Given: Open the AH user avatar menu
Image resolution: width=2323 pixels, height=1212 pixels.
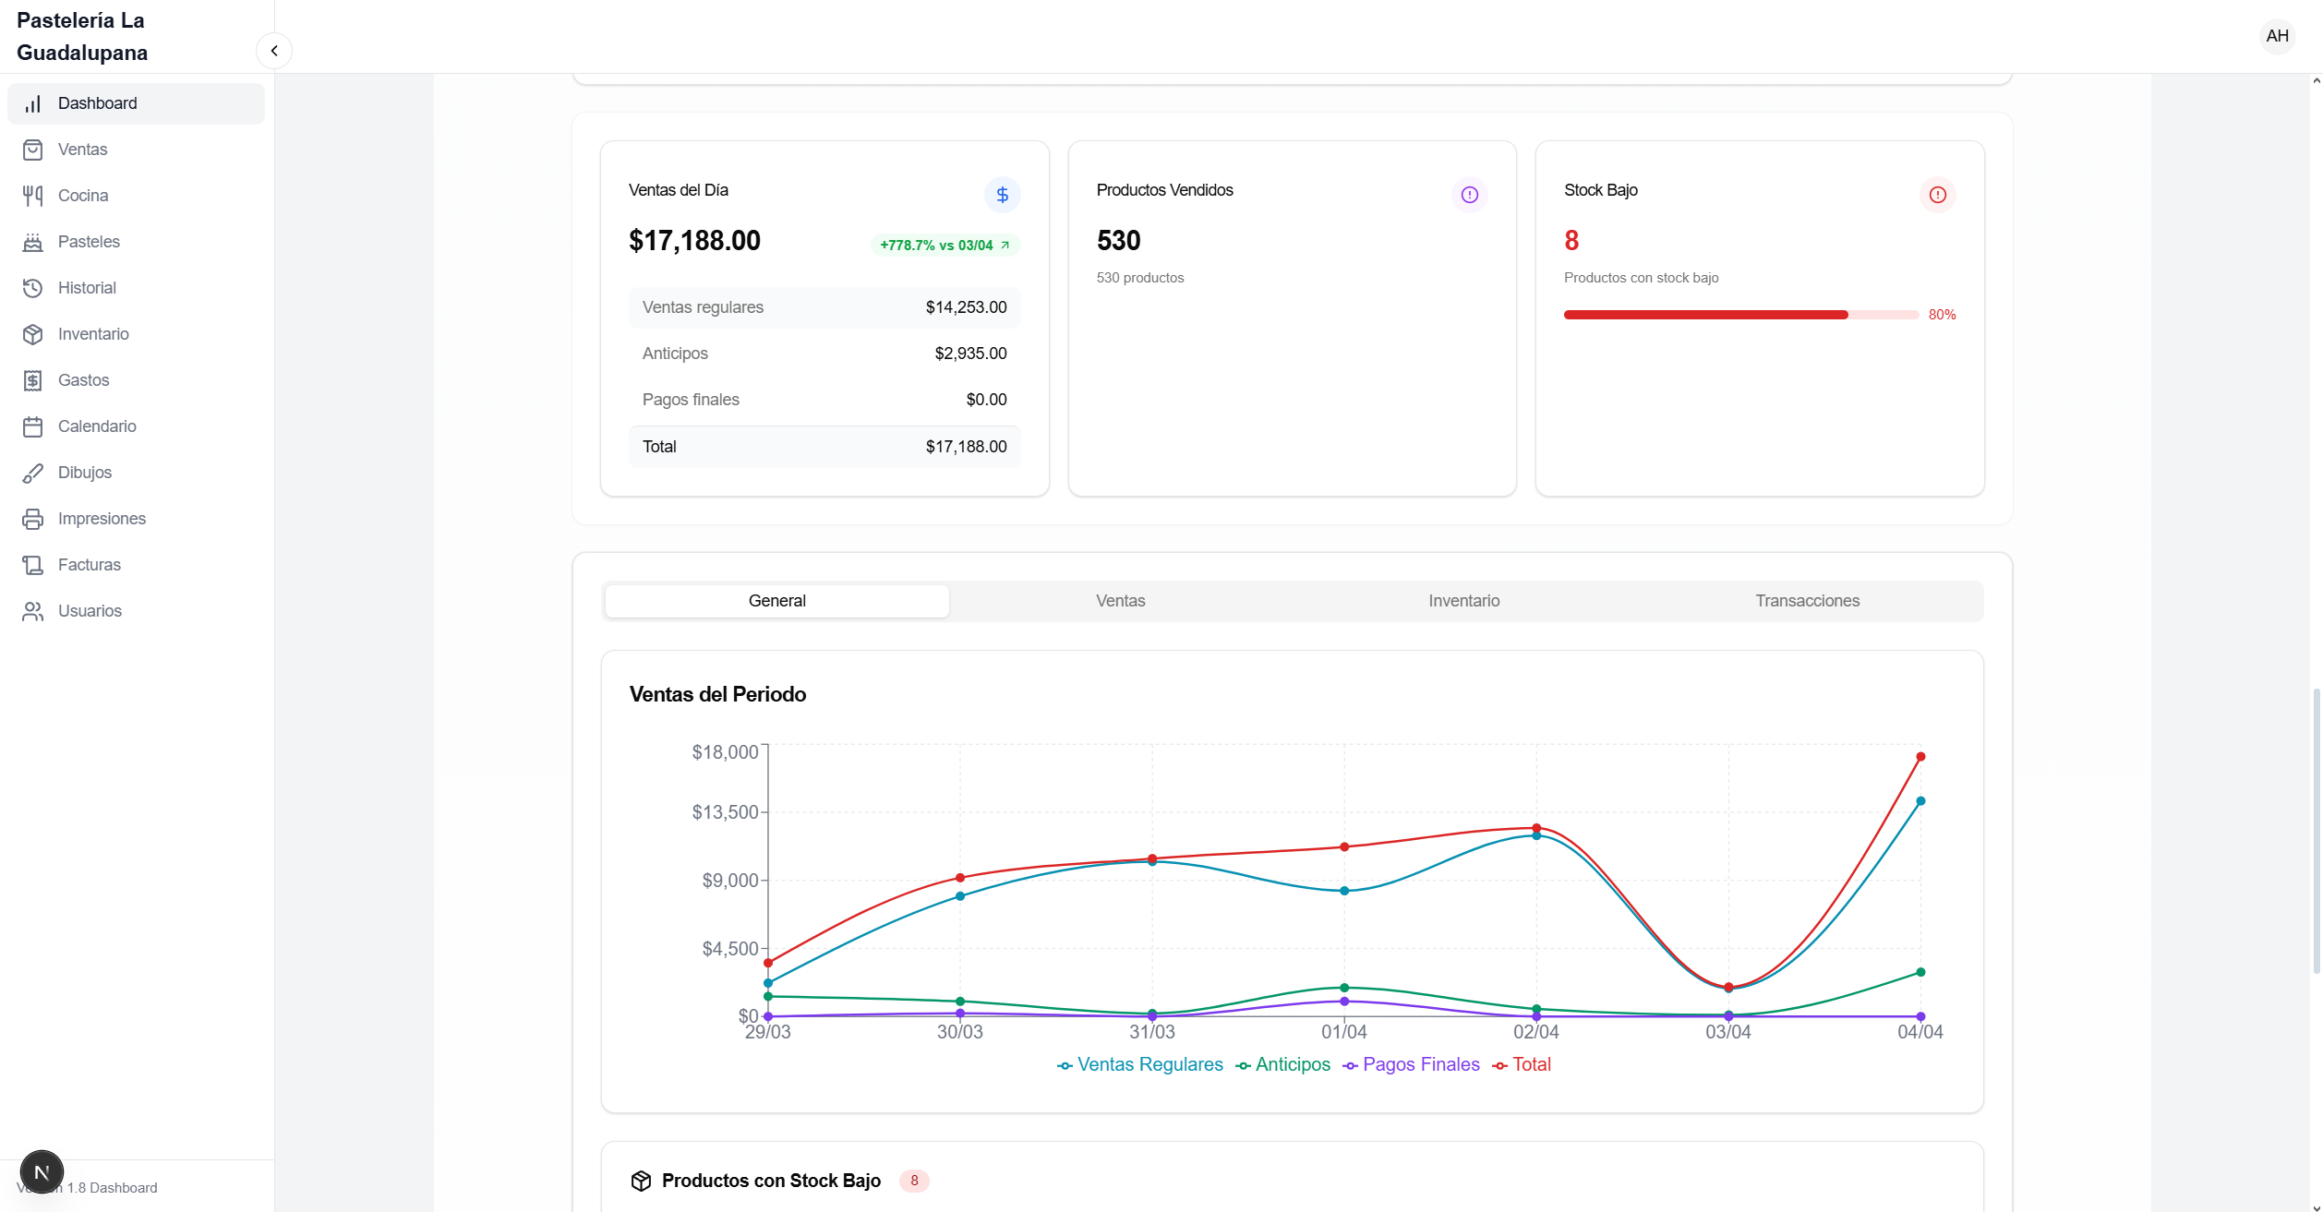Looking at the screenshot, I should [x=2277, y=36].
